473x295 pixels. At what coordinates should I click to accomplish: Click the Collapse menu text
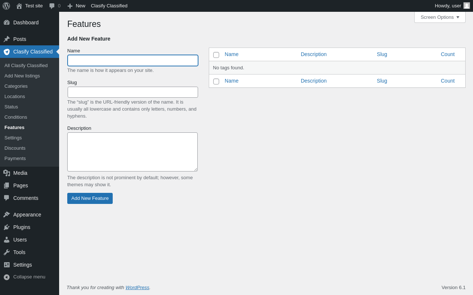29,277
